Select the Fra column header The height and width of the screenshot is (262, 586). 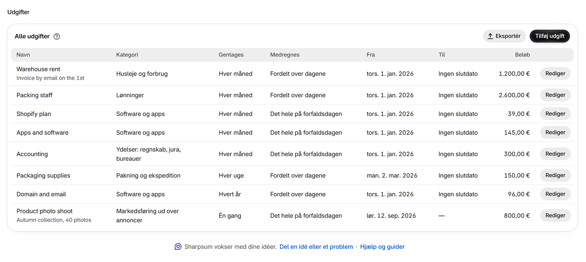pyautogui.click(x=371, y=55)
